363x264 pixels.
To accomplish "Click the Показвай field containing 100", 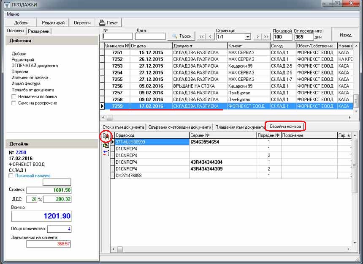I will (x=282, y=37).
